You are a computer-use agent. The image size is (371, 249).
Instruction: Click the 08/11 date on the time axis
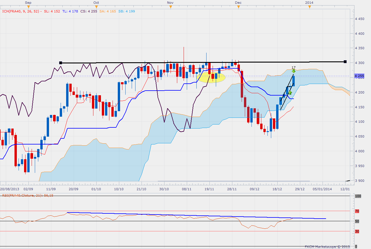tap(187, 189)
